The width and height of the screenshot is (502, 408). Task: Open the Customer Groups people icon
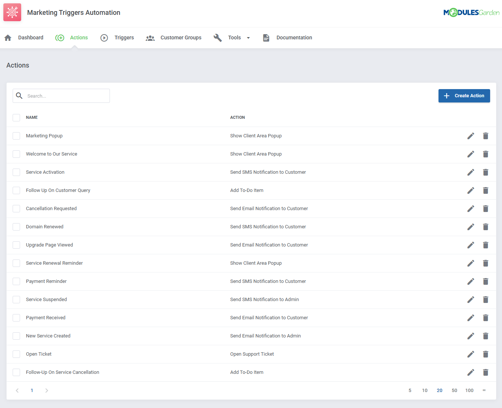pyautogui.click(x=150, y=37)
